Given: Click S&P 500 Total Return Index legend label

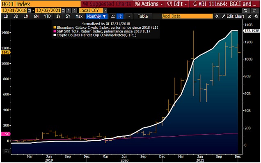Looking at the screenshot, I should point(103,31).
